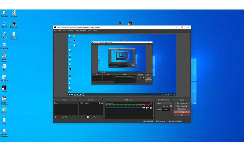Click the Settings button in Controls

pyautogui.click(x=182, y=112)
